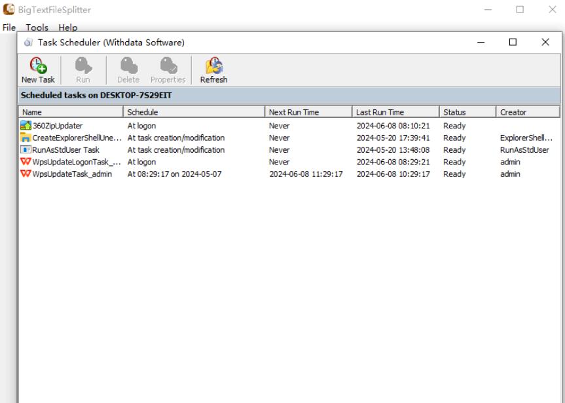
Task: Click last run time '2024-06-08 08:29:21'
Action: [393, 162]
